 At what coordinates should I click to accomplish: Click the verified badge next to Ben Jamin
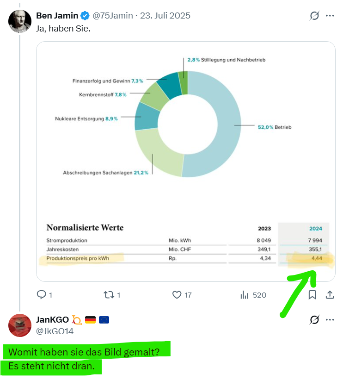[x=85, y=16]
